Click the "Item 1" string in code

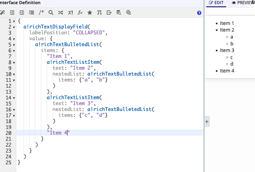coord(59,56)
